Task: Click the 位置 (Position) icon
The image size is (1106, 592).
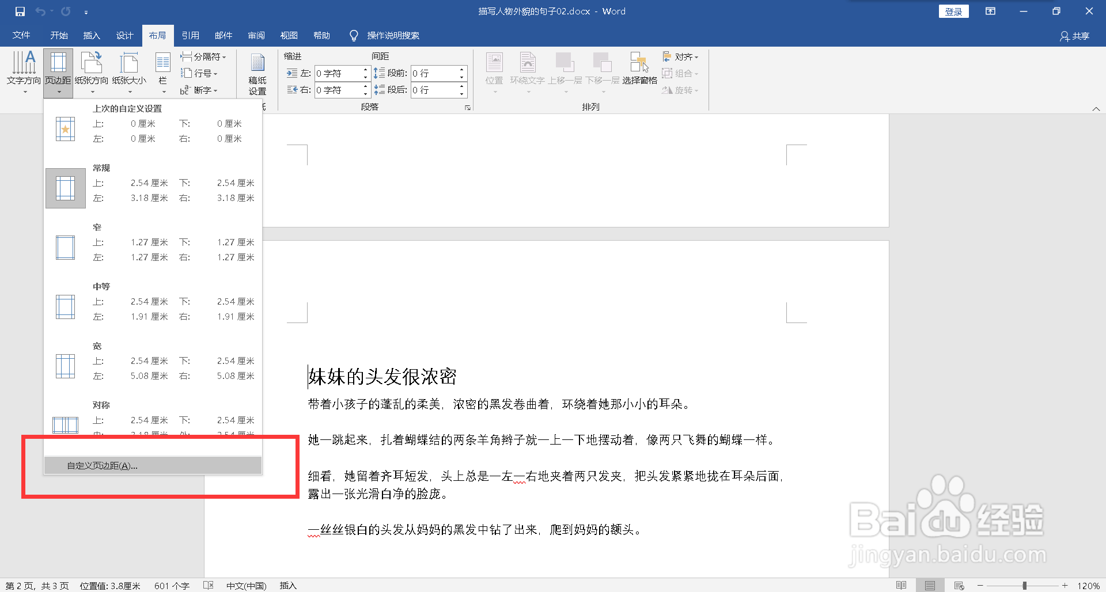Action: point(494,68)
